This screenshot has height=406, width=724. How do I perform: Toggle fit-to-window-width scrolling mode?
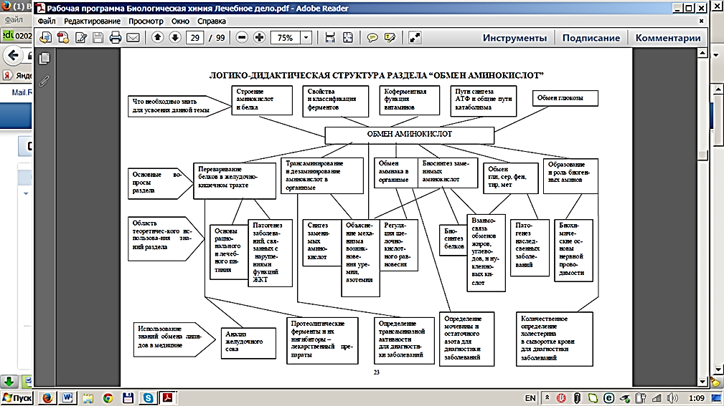tap(330, 38)
